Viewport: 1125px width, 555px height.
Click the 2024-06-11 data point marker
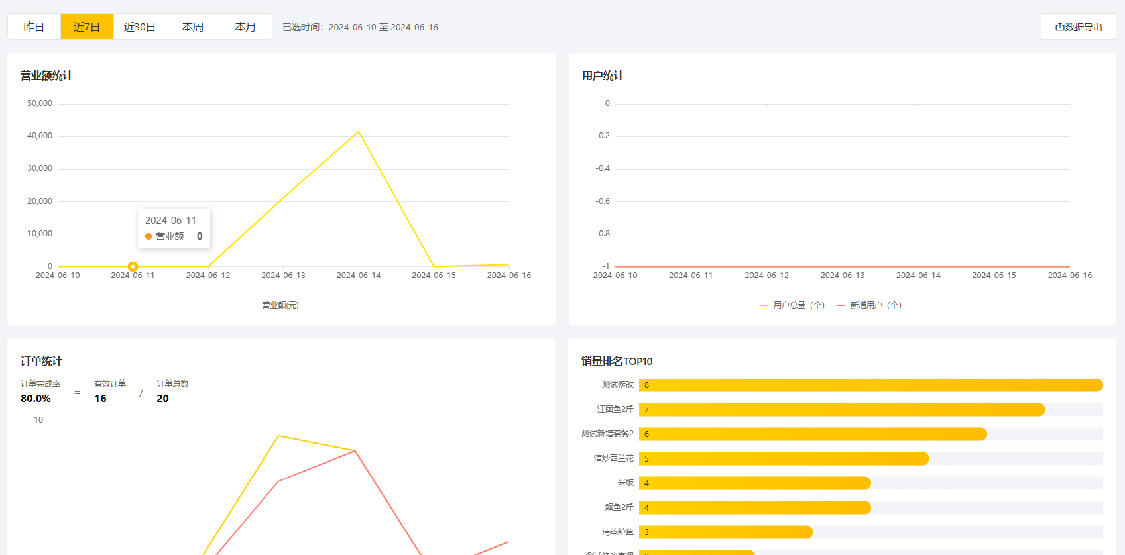point(133,266)
